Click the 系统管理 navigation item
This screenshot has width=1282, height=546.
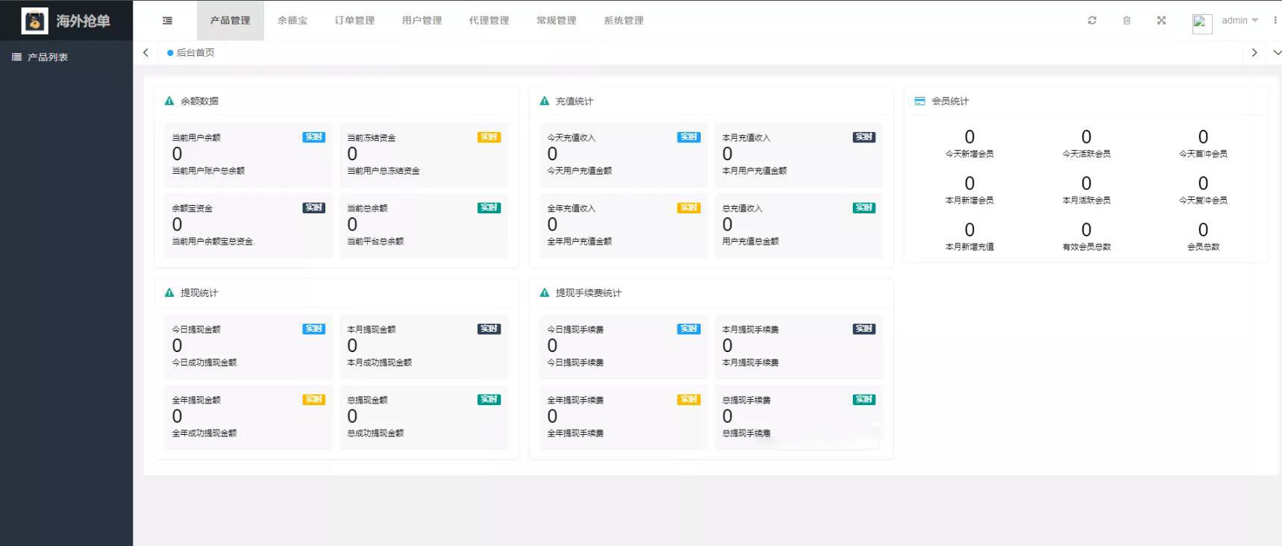[623, 21]
